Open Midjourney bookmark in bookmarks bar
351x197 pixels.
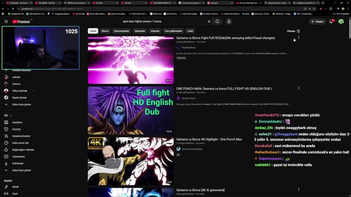(156, 14)
